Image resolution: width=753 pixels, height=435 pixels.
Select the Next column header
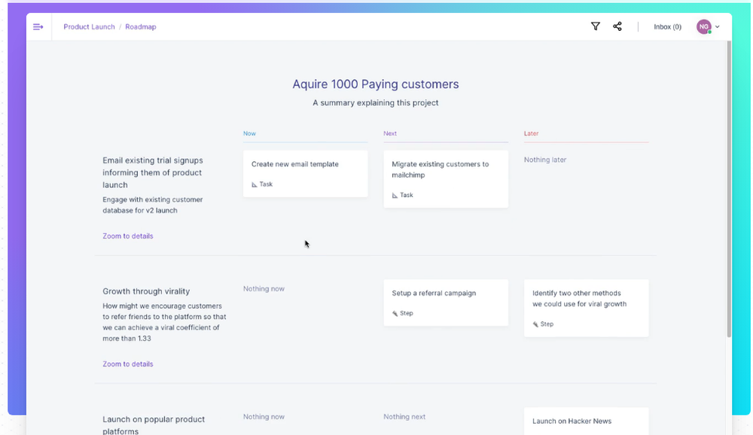pyautogui.click(x=390, y=134)
